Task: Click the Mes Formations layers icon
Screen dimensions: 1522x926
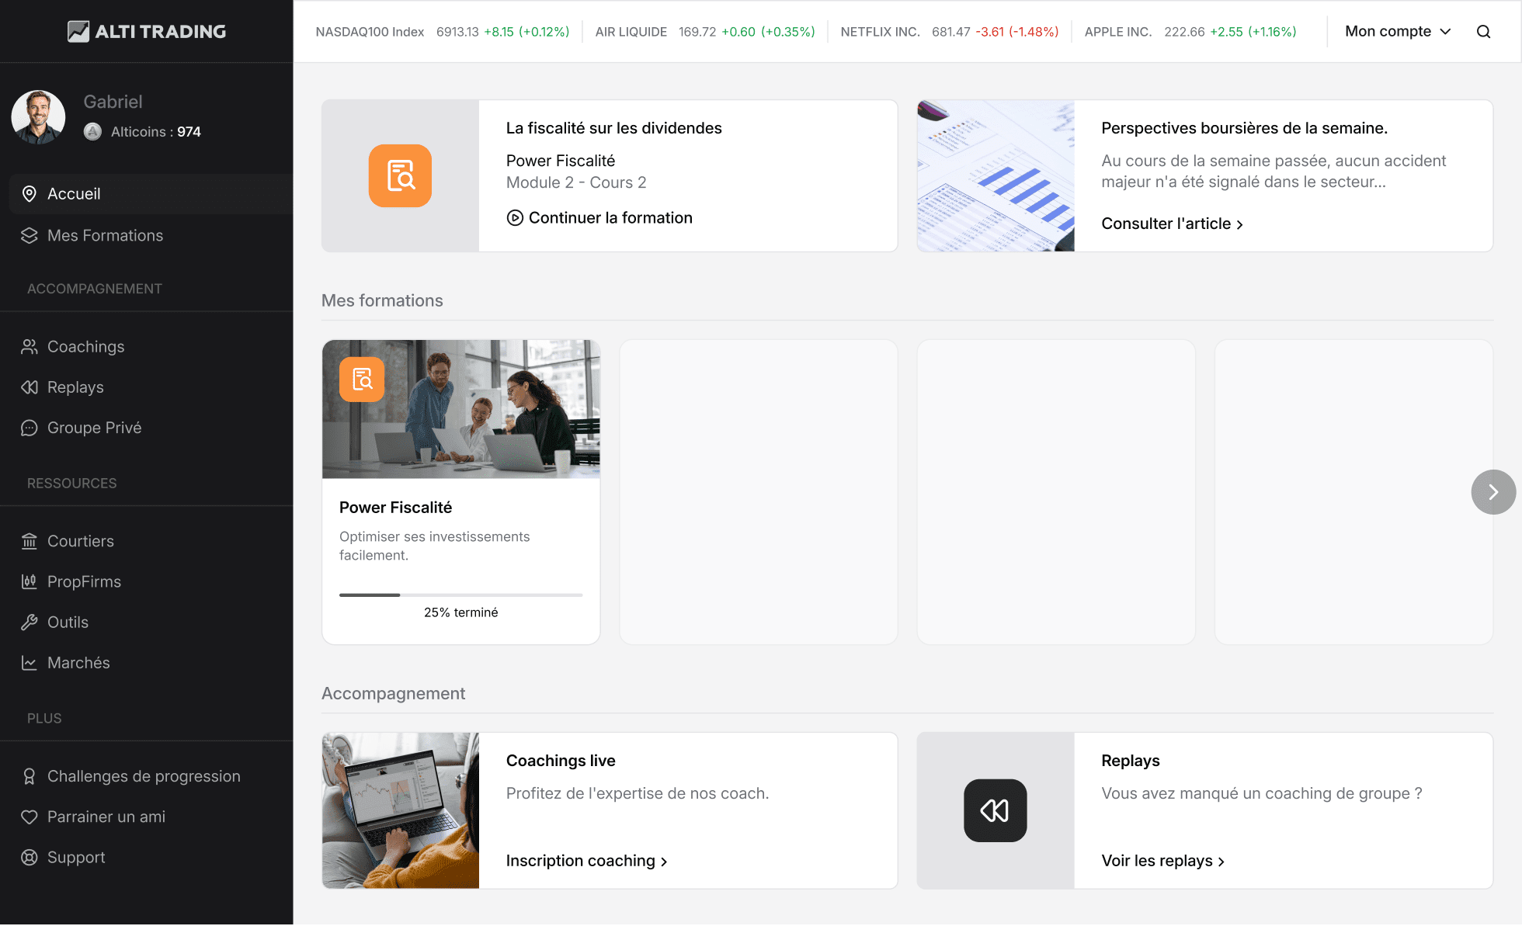Action: click(30, 236)
